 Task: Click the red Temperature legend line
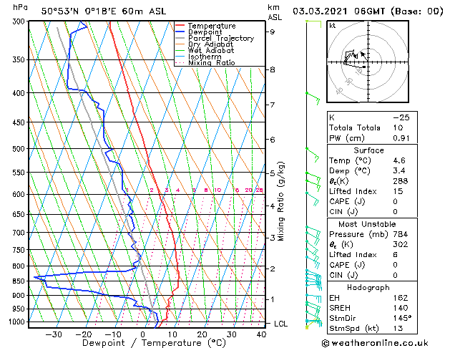(180, 26)
